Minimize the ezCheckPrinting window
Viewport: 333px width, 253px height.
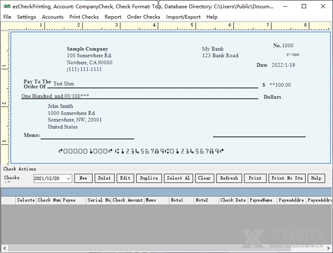[285, 6]
